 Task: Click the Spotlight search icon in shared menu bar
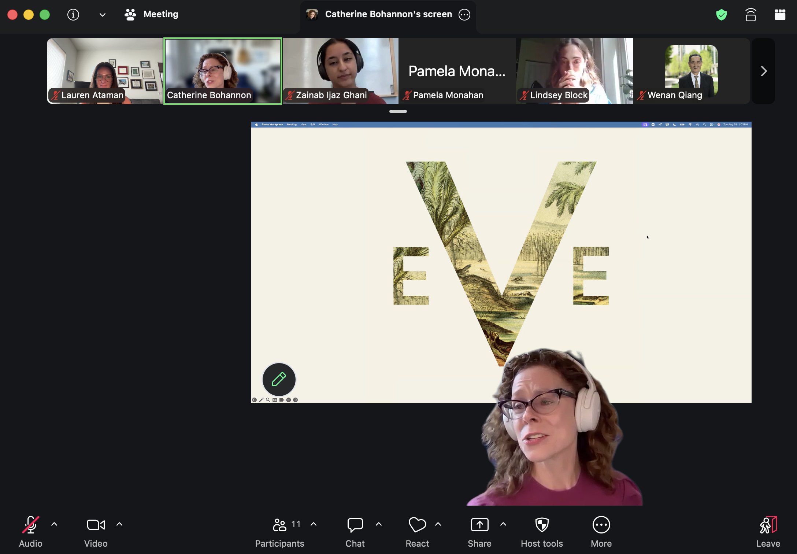point(704,125)
